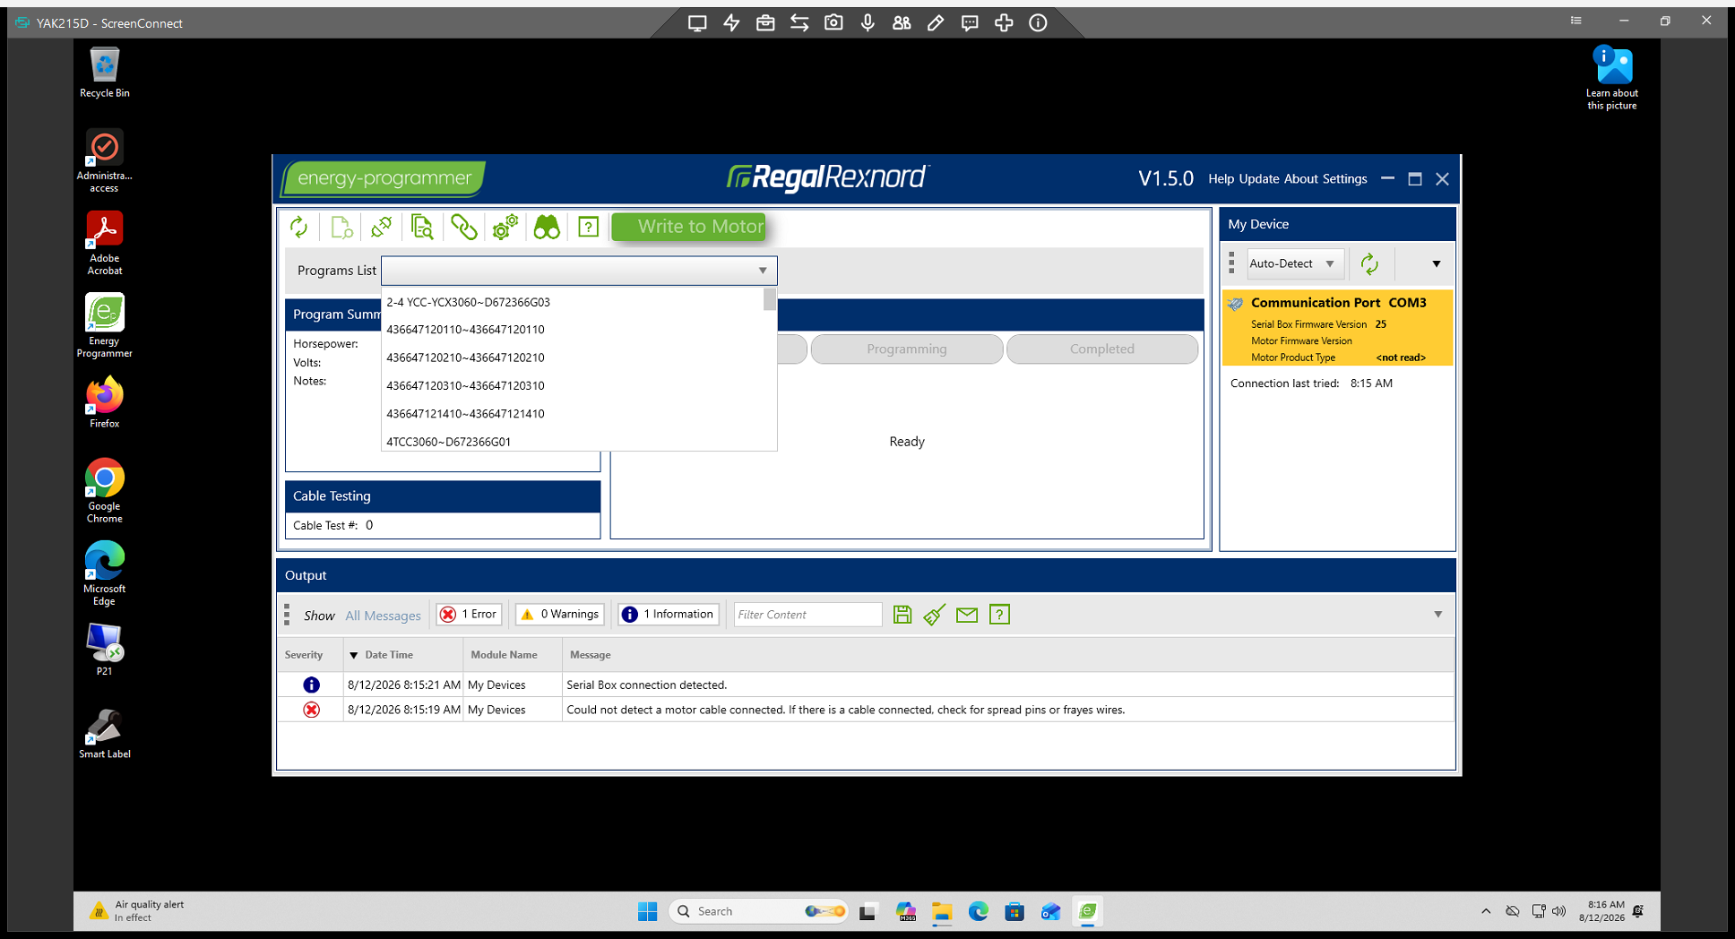Click the serial connector icon next to COM3
The image size is (1735, 939).
pyautogui.click(x=1235, y=304)
